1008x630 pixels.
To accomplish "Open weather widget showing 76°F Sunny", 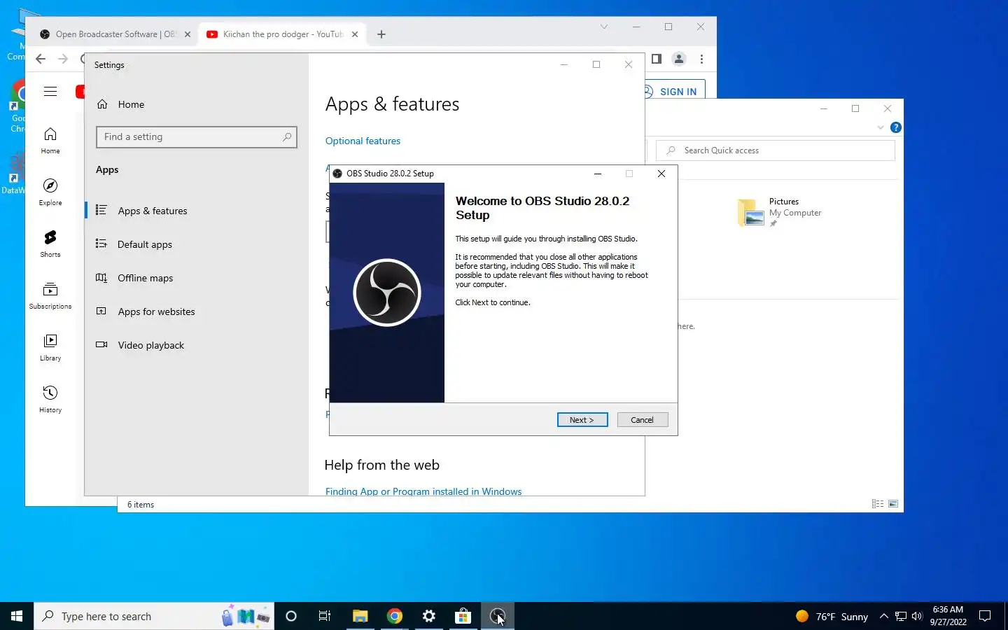I will click(832, 616).
